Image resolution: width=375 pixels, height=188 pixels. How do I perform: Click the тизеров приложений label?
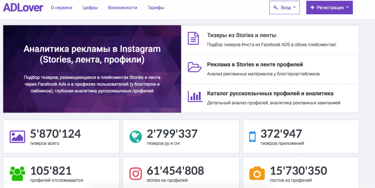282,144
